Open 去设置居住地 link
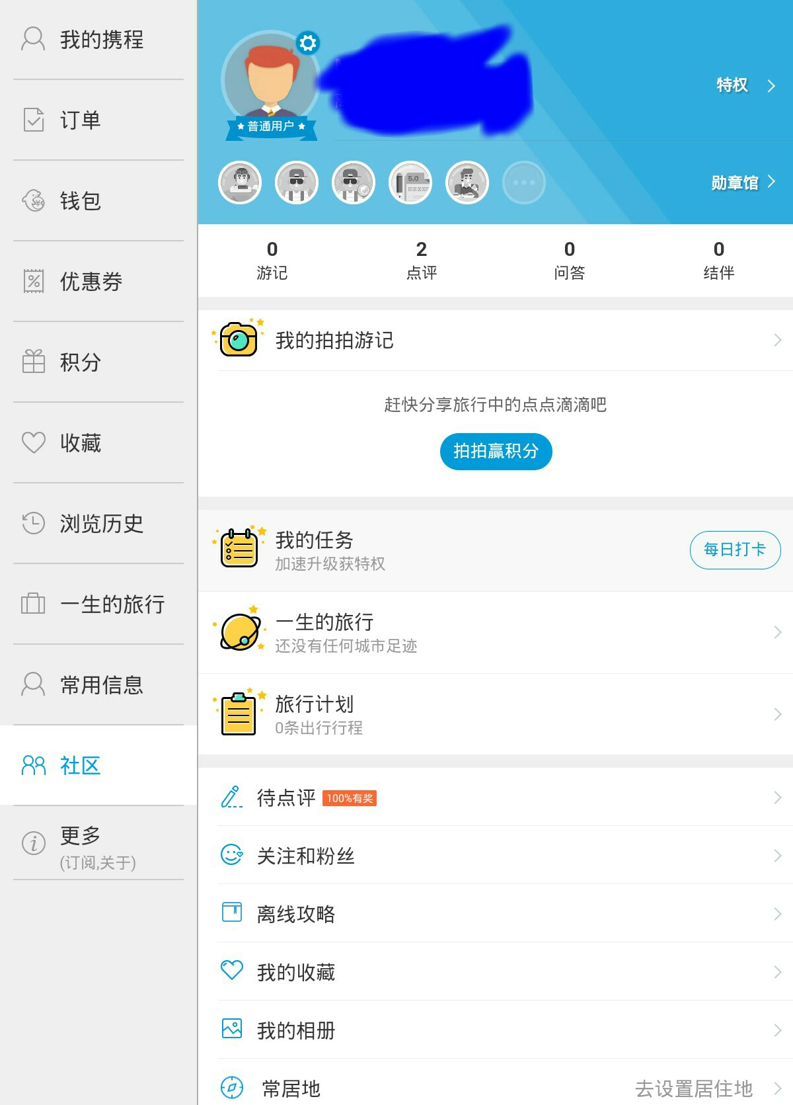 click(x=694, y=1088)
